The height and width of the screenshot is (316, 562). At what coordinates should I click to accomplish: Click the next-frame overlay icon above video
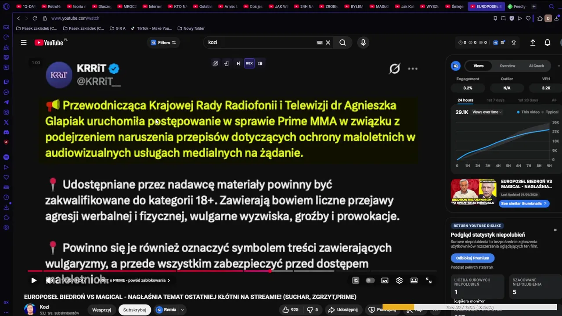click(x=238, y=63)
